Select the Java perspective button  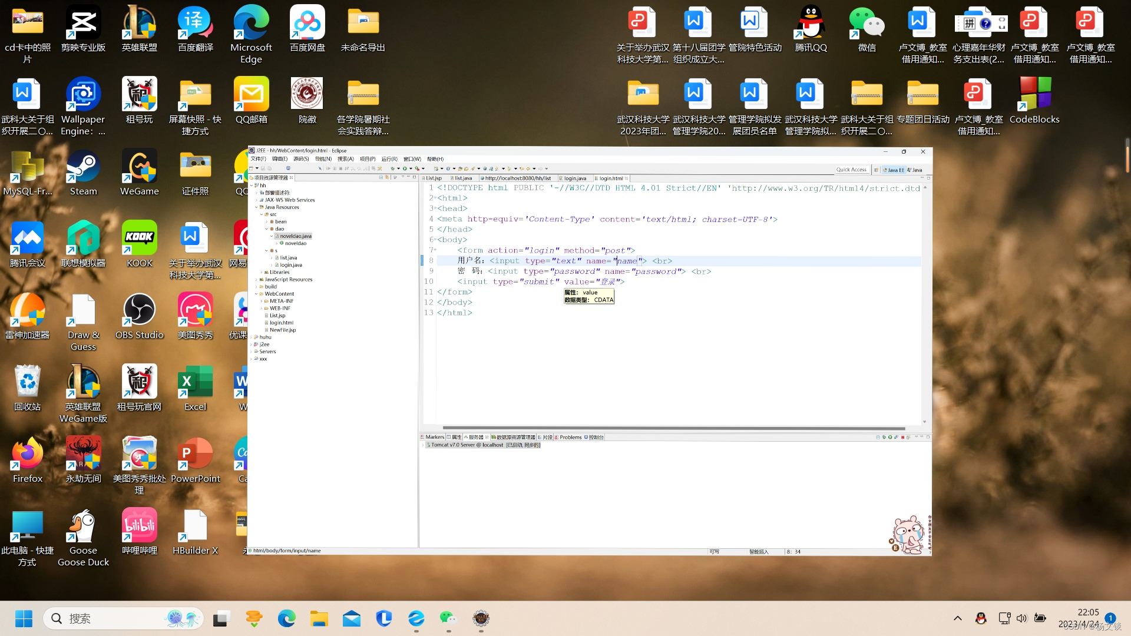[x=915, y=170]
